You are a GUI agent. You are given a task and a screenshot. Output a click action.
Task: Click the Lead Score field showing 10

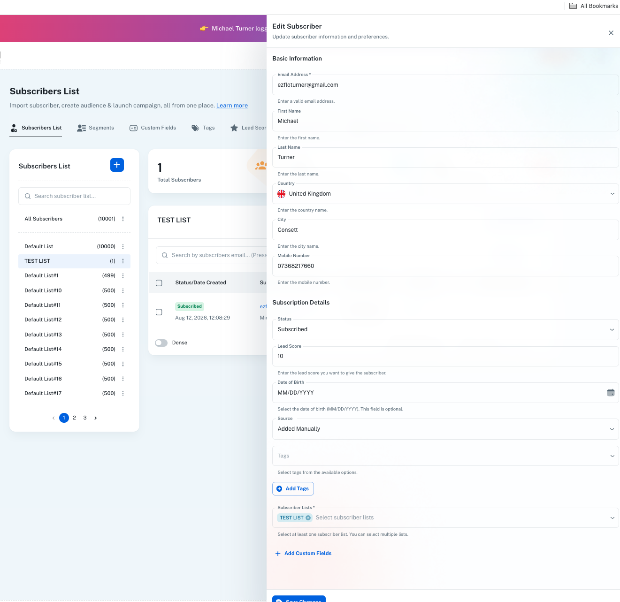(445, 356)
